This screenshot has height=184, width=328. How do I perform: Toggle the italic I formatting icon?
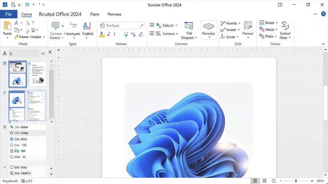108,34
